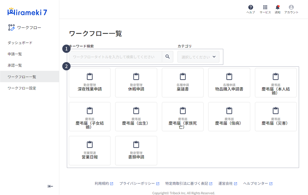The width and height of the screenshot is (308, 195).
Task: Click clipboard icon on 慶弔届（出生） card
Action: tap(136, 111)
